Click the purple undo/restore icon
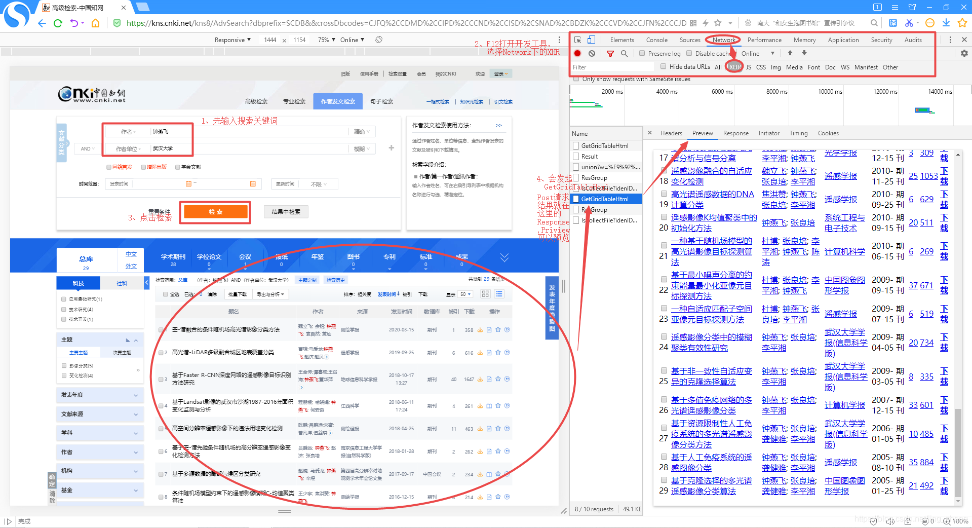Screen dimensions: 972x528 (74, 23)
